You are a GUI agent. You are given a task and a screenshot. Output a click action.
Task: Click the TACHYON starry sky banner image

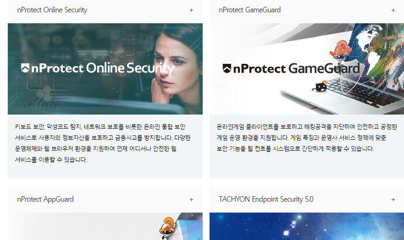click(x=306, y=226)
